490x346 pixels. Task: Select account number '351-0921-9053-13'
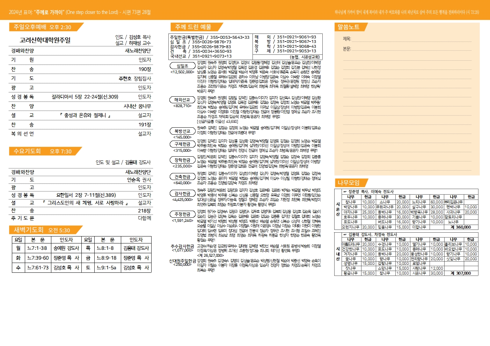(297, 51)
